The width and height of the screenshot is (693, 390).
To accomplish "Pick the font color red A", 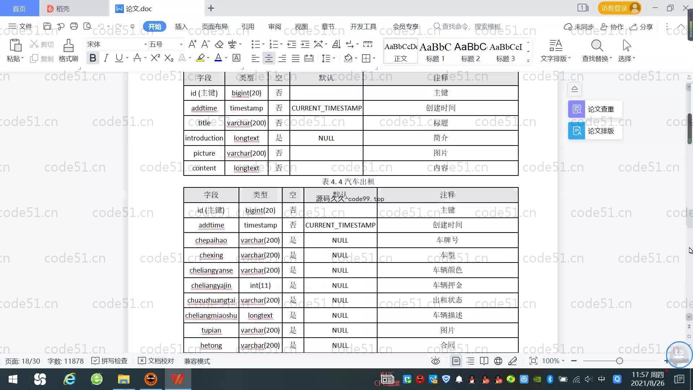I will tap(218, 58).
